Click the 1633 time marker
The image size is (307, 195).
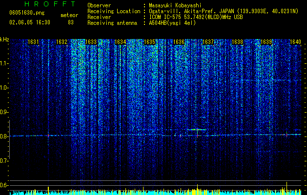91,42
